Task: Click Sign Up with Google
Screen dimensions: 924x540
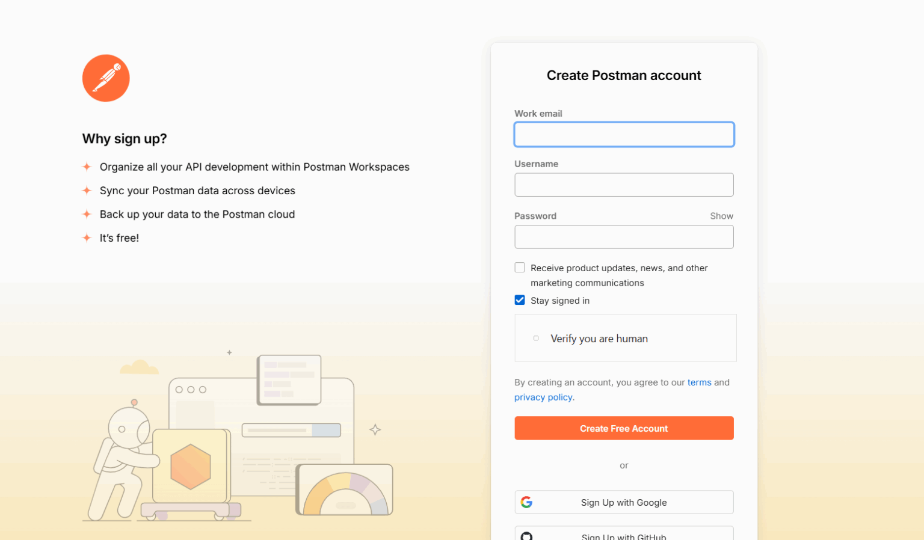Action: [x=624, y=502]
